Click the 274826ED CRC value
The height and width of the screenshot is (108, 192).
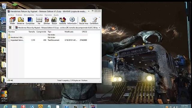coord(83,40)
